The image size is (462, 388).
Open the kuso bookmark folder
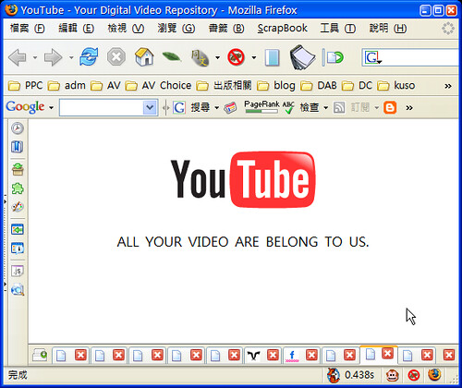395,85
